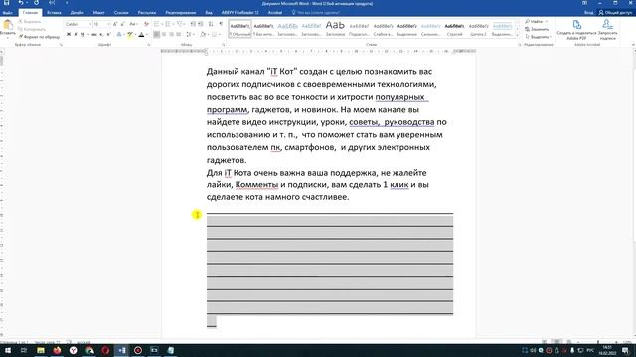
Task: Decrease the paragraph indent
Action: pos(193,24)
